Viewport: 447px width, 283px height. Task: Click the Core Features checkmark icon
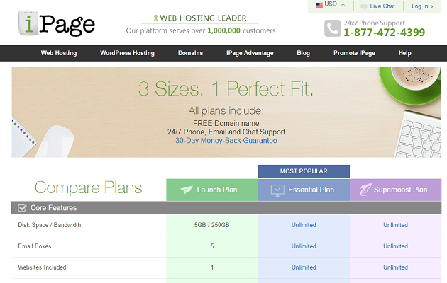tap(22, 208)
